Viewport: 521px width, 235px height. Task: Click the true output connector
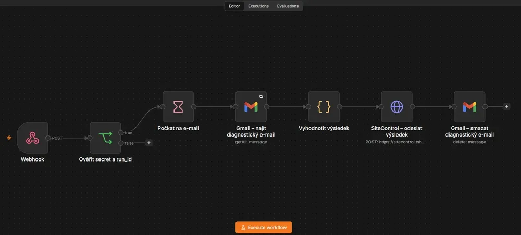[x=121, y=133]
